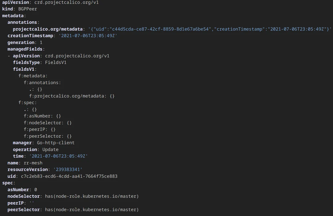Screen dimensions: 333x216
Task: Click the 'managedFields' key
Action: 25,49
